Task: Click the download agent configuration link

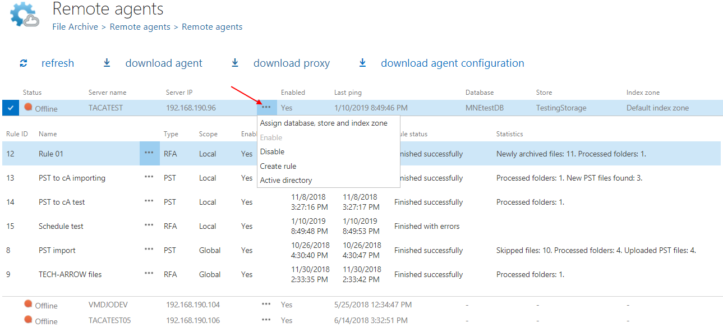Action: coord(452,63)
